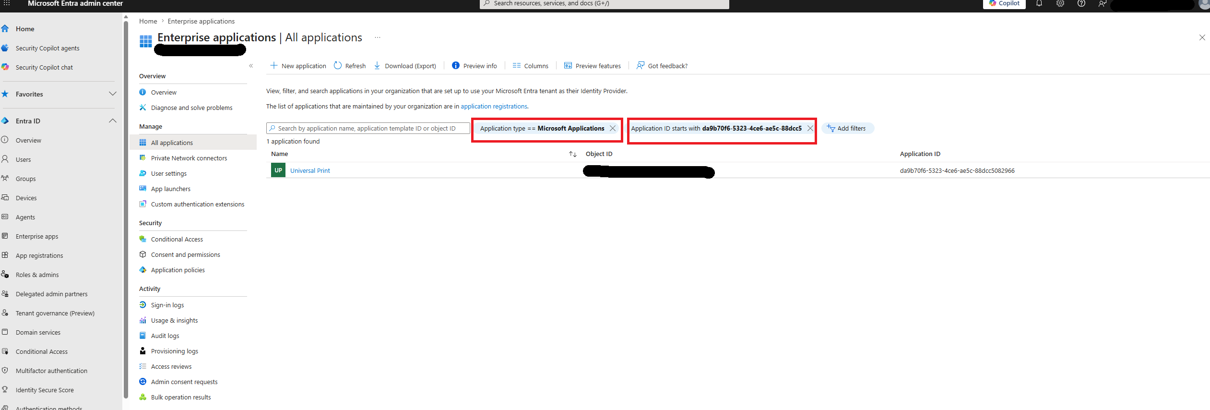1210x410 pixels.
Task: Collapse the resource menu double-chevron
Action: (x=251, y=66)
